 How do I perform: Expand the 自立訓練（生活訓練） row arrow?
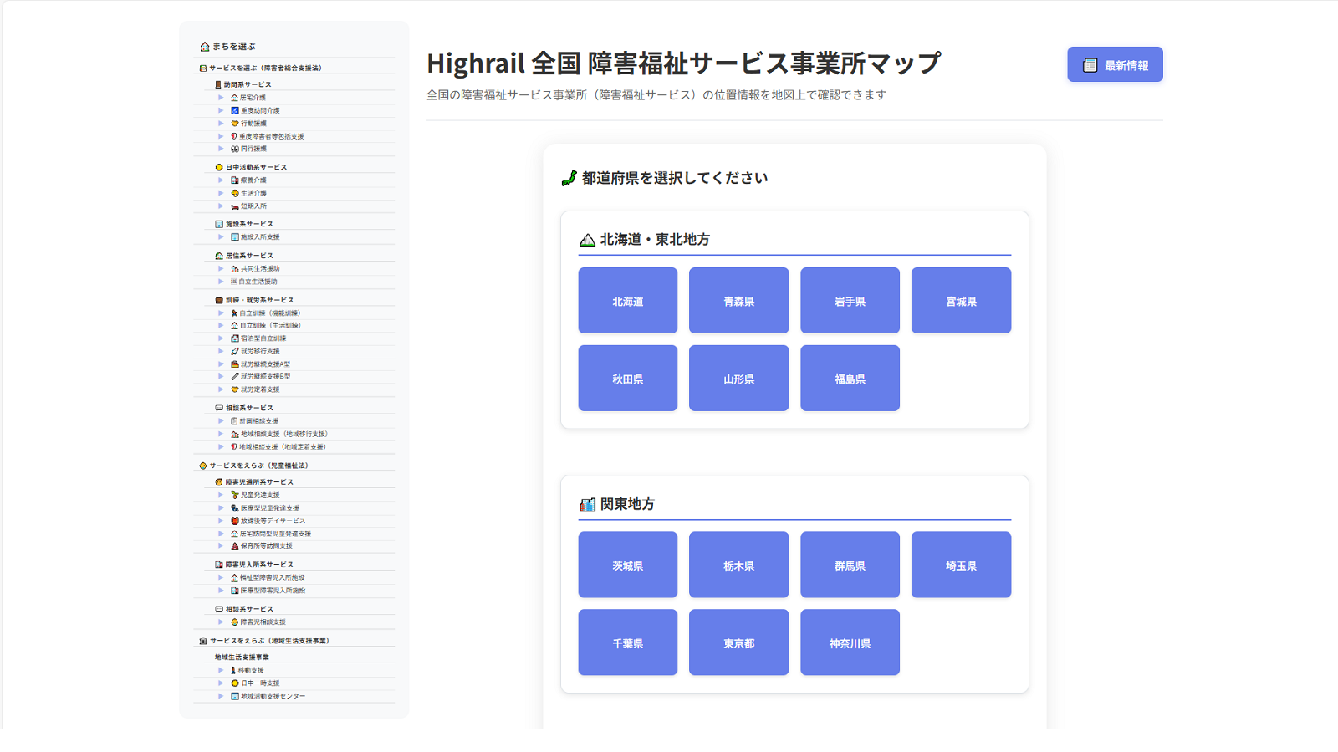click(221, 326)
